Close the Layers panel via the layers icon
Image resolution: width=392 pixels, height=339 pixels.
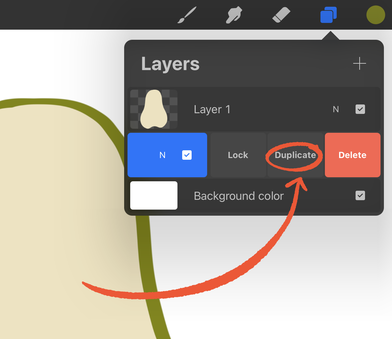click(x=328, y=16)
